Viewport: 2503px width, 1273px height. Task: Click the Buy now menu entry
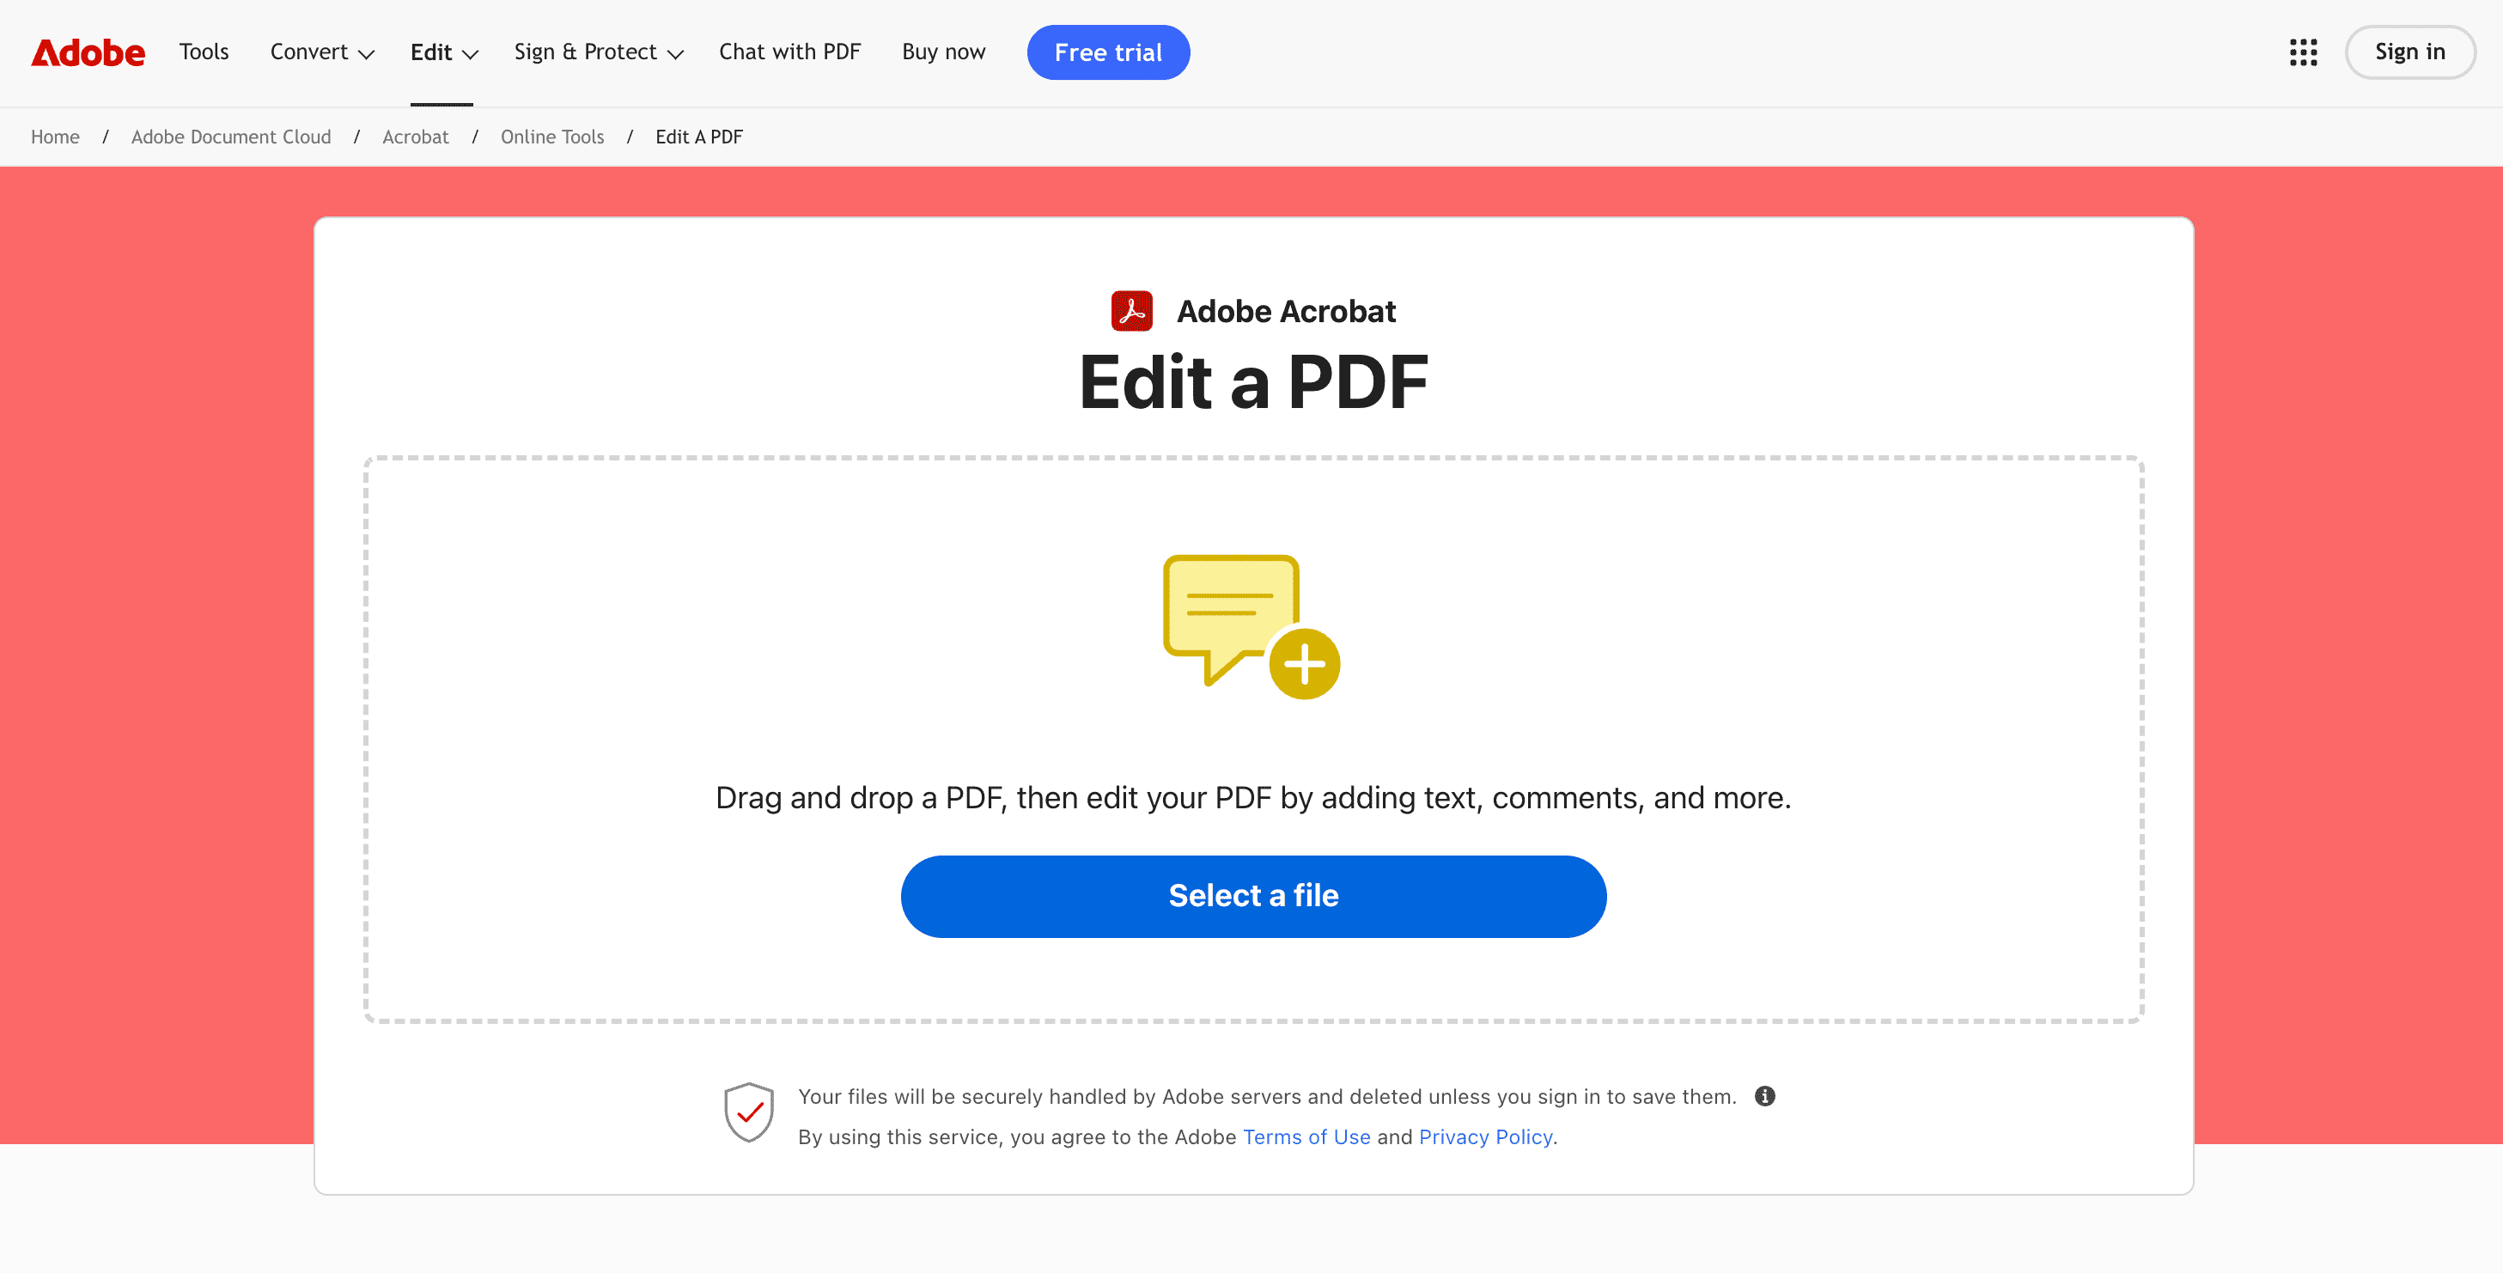tap(942, 52)
